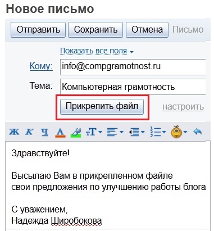Click the Отмена button

pyautogui.click(x=147, y=30)
